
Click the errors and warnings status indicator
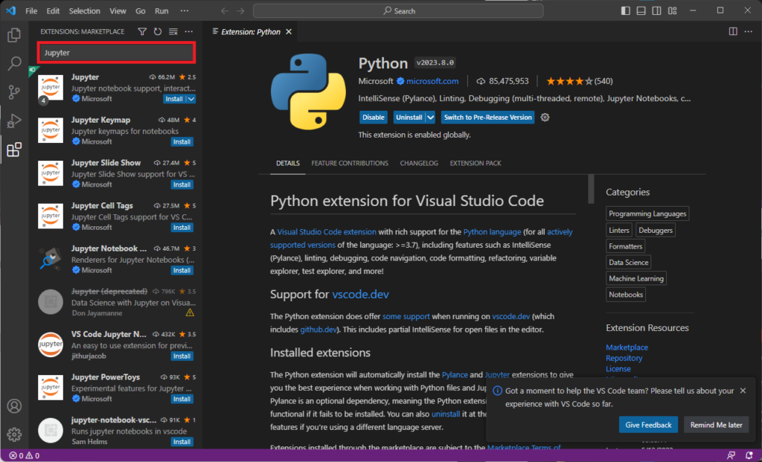pos(25,456)
